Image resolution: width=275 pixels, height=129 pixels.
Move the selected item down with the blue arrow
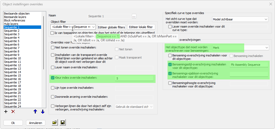pos(42,112)
